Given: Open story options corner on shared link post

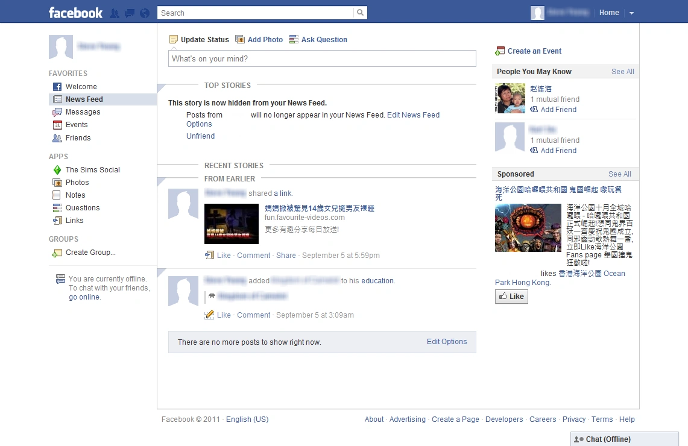Looking at the screenshot, I should click(x=161, y=181).
